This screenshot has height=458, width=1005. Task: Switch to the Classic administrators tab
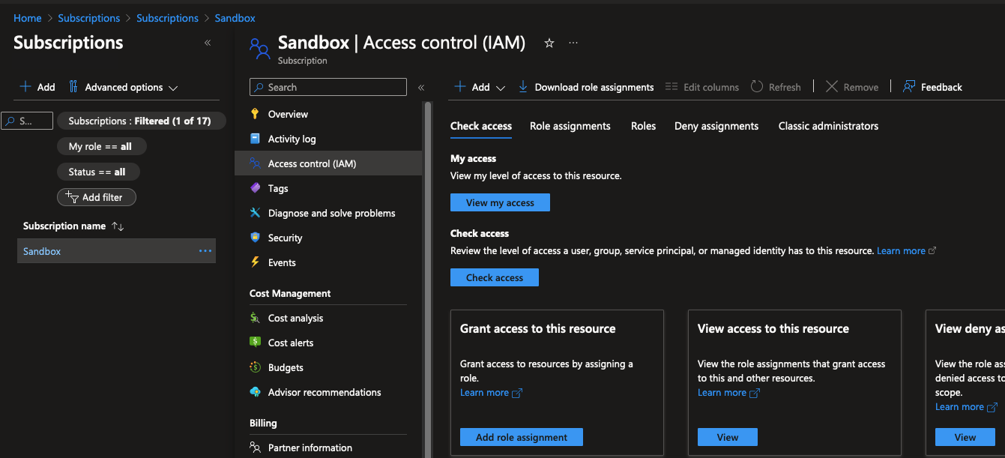click(828, 126)
